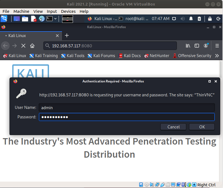Open the Kali Forums bookmark
Image resolution: width=223 pixels, height=188 pixels.
pyautogui.click(x=101, y=56)
